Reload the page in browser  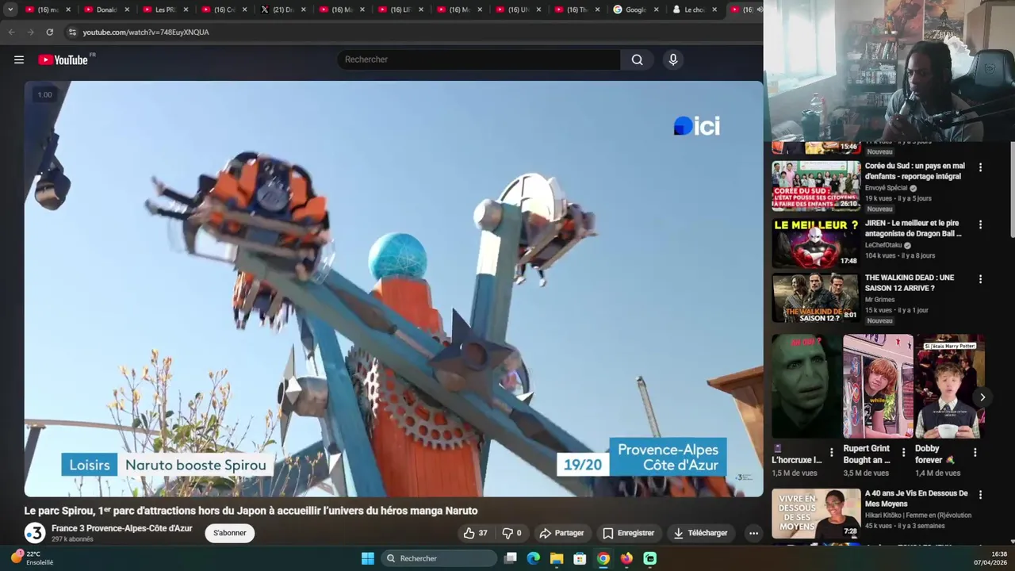click(x=49, y=32)
